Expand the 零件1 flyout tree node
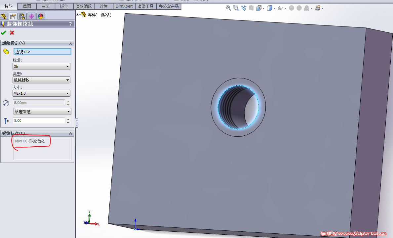 78,15
